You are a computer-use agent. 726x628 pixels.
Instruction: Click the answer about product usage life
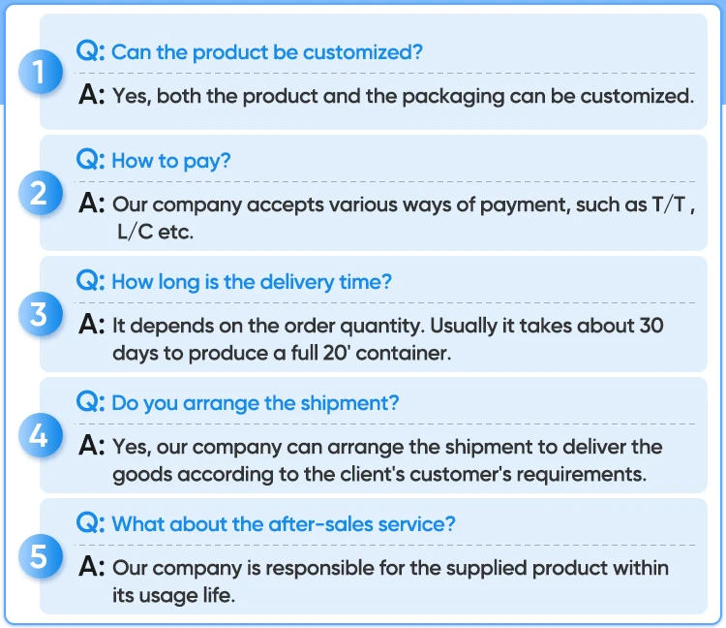390,581
